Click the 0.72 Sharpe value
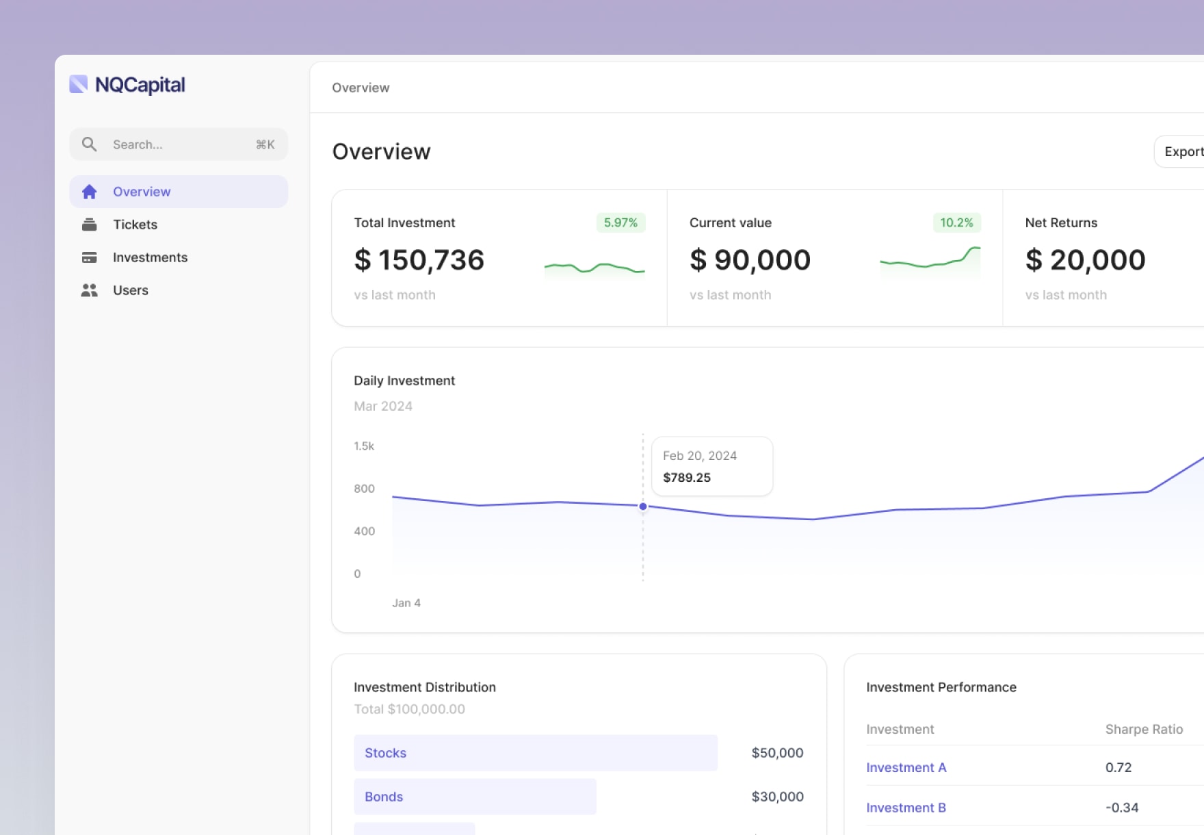The image size is (1204, 835). [1118, 767]
